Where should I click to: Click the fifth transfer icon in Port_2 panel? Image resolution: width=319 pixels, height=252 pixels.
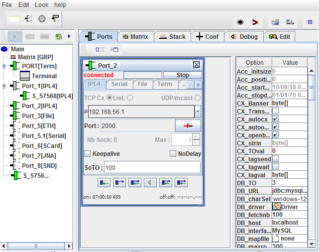pyautogui.click(x=166, y=183)
